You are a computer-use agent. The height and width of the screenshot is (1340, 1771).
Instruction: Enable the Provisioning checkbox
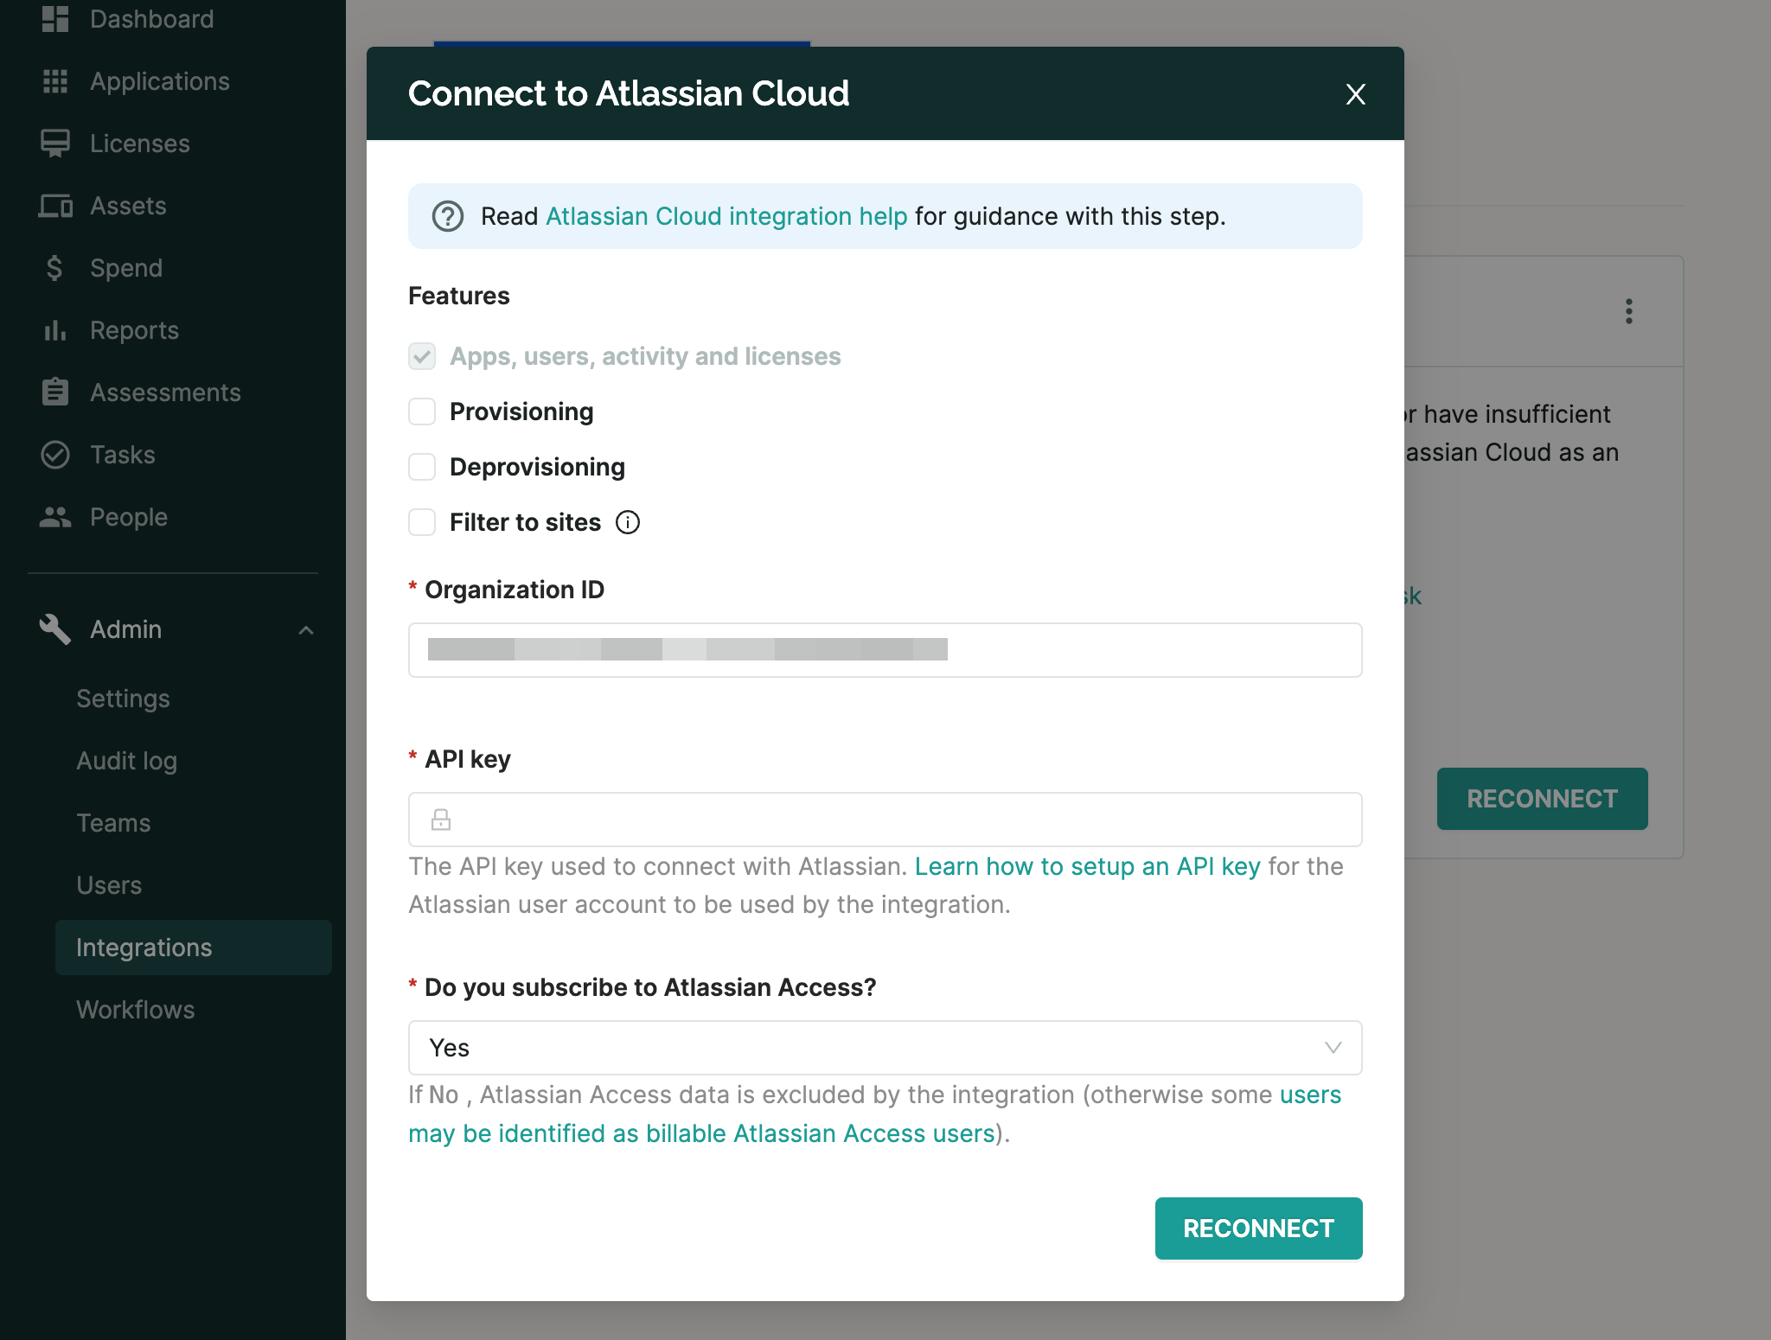tap(422, 411)
